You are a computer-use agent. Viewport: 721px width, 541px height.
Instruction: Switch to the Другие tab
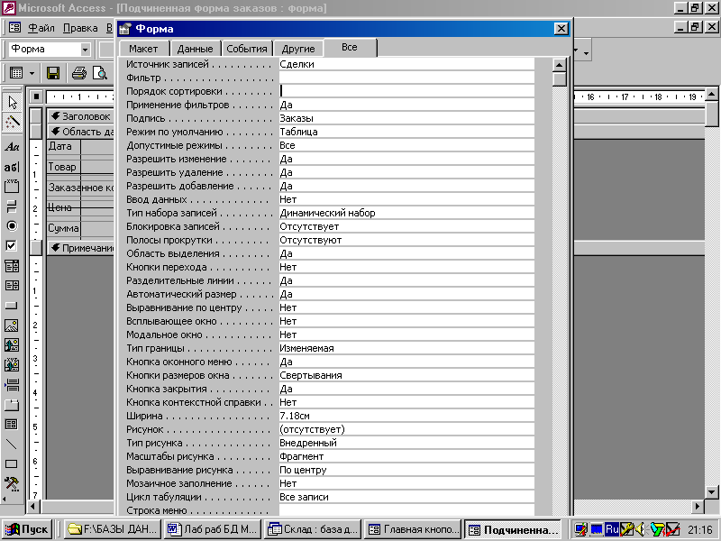coord(298,49)
